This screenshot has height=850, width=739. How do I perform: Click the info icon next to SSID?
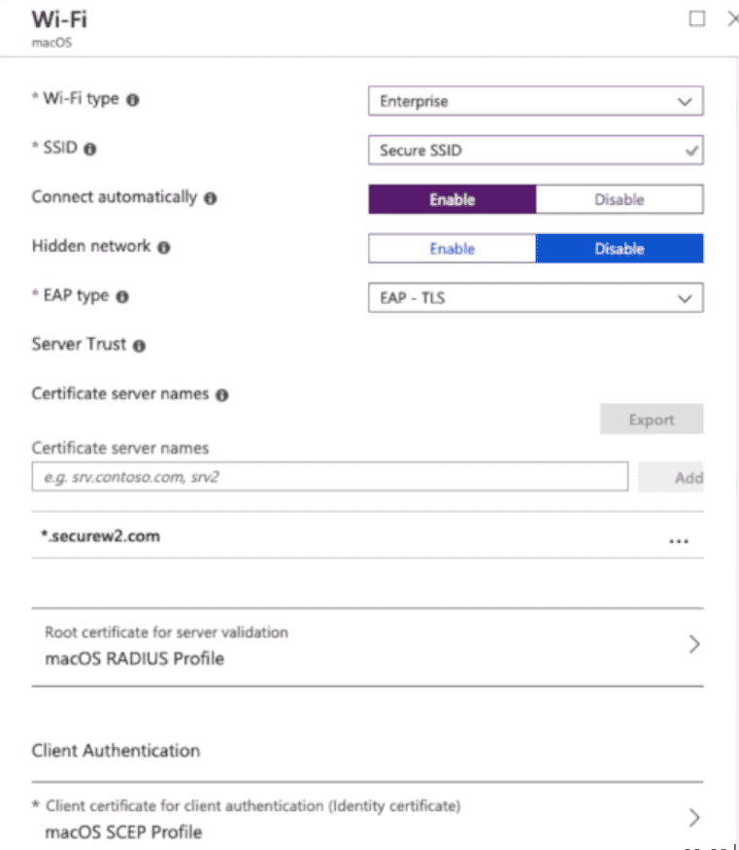pyautogui.click(x=90, y=149)
